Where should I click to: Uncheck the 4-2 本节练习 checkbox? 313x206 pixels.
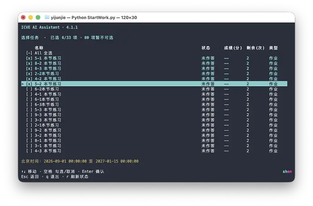pyautogui.click(x=29, y=79)
